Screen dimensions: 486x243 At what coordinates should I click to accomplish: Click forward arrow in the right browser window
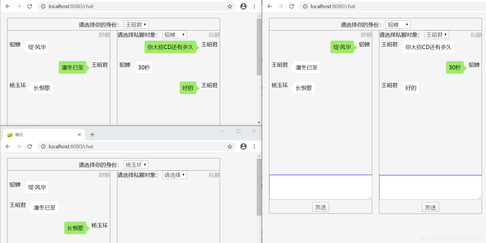pos(281,6)
